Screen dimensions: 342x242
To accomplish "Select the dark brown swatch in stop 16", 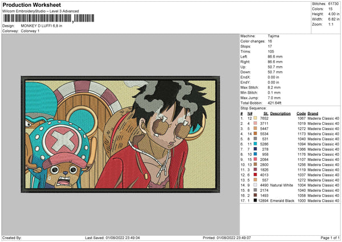I will tap(255, 195).
